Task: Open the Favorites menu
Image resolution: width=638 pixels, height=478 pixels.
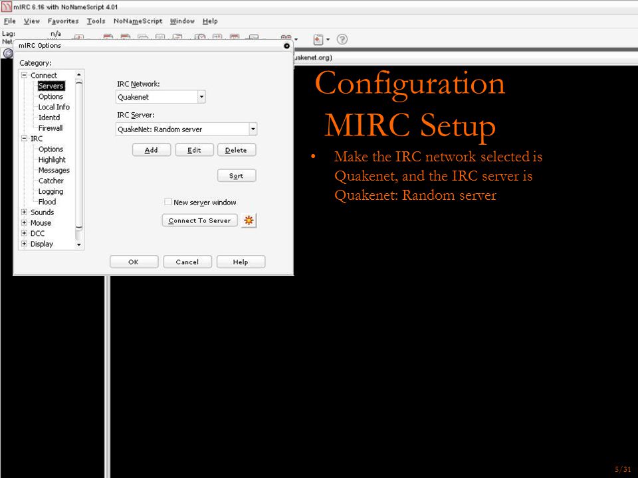Action: coord(63,21)
